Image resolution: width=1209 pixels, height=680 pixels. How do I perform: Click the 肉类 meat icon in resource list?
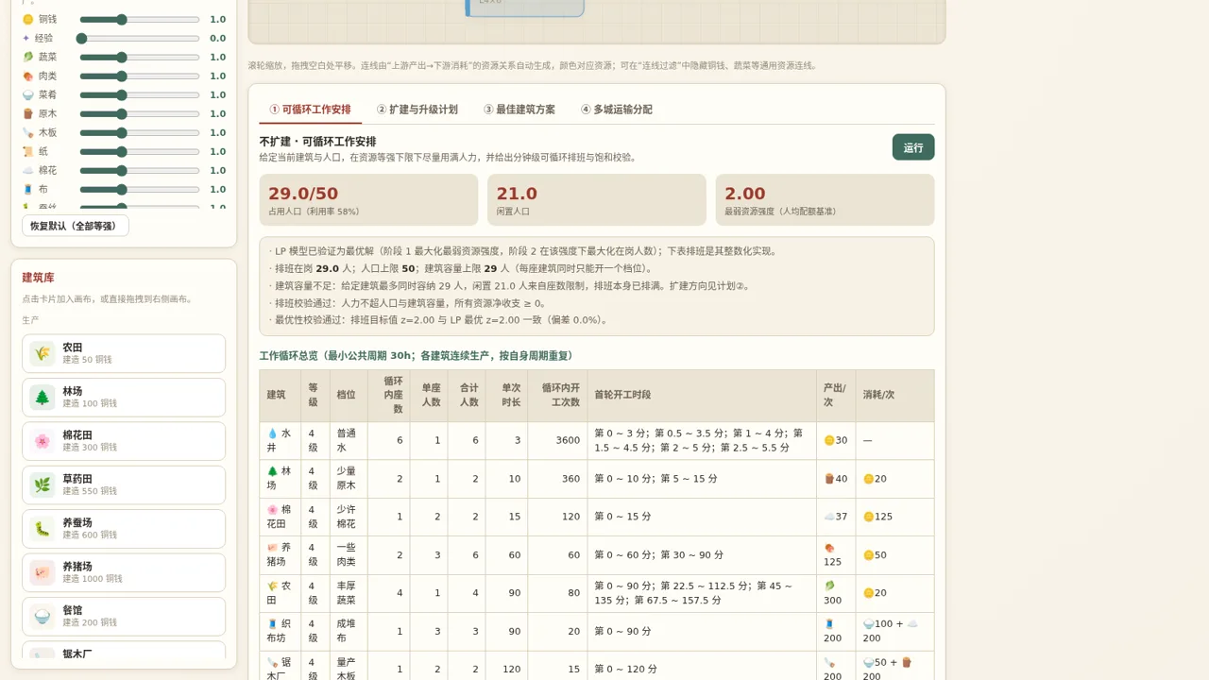click(x=27, y=76)
